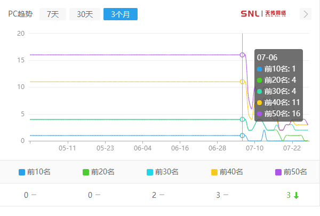Click the 前30名 count value 2
320x216 pixels.
coord(154,195)
